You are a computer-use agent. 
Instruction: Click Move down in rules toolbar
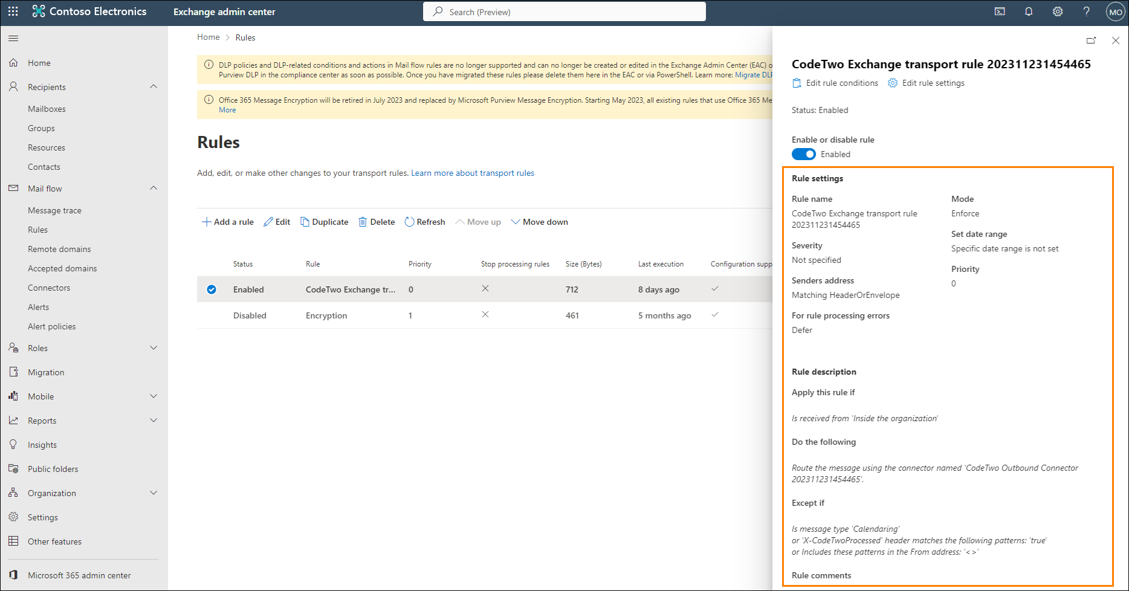540,222
